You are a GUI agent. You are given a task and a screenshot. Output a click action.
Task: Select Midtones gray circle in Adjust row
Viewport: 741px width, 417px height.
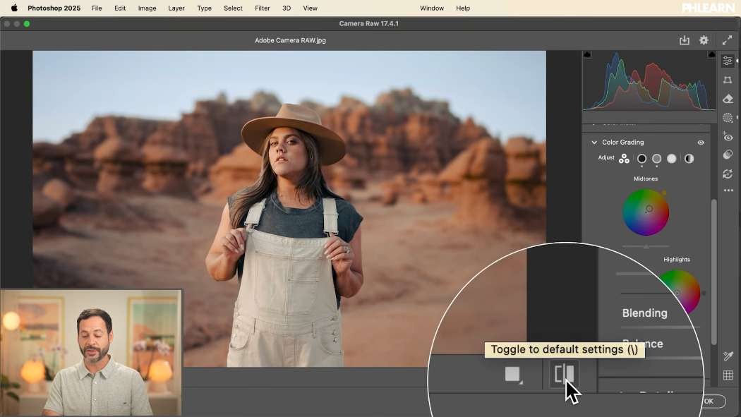(x=656, y=159)
